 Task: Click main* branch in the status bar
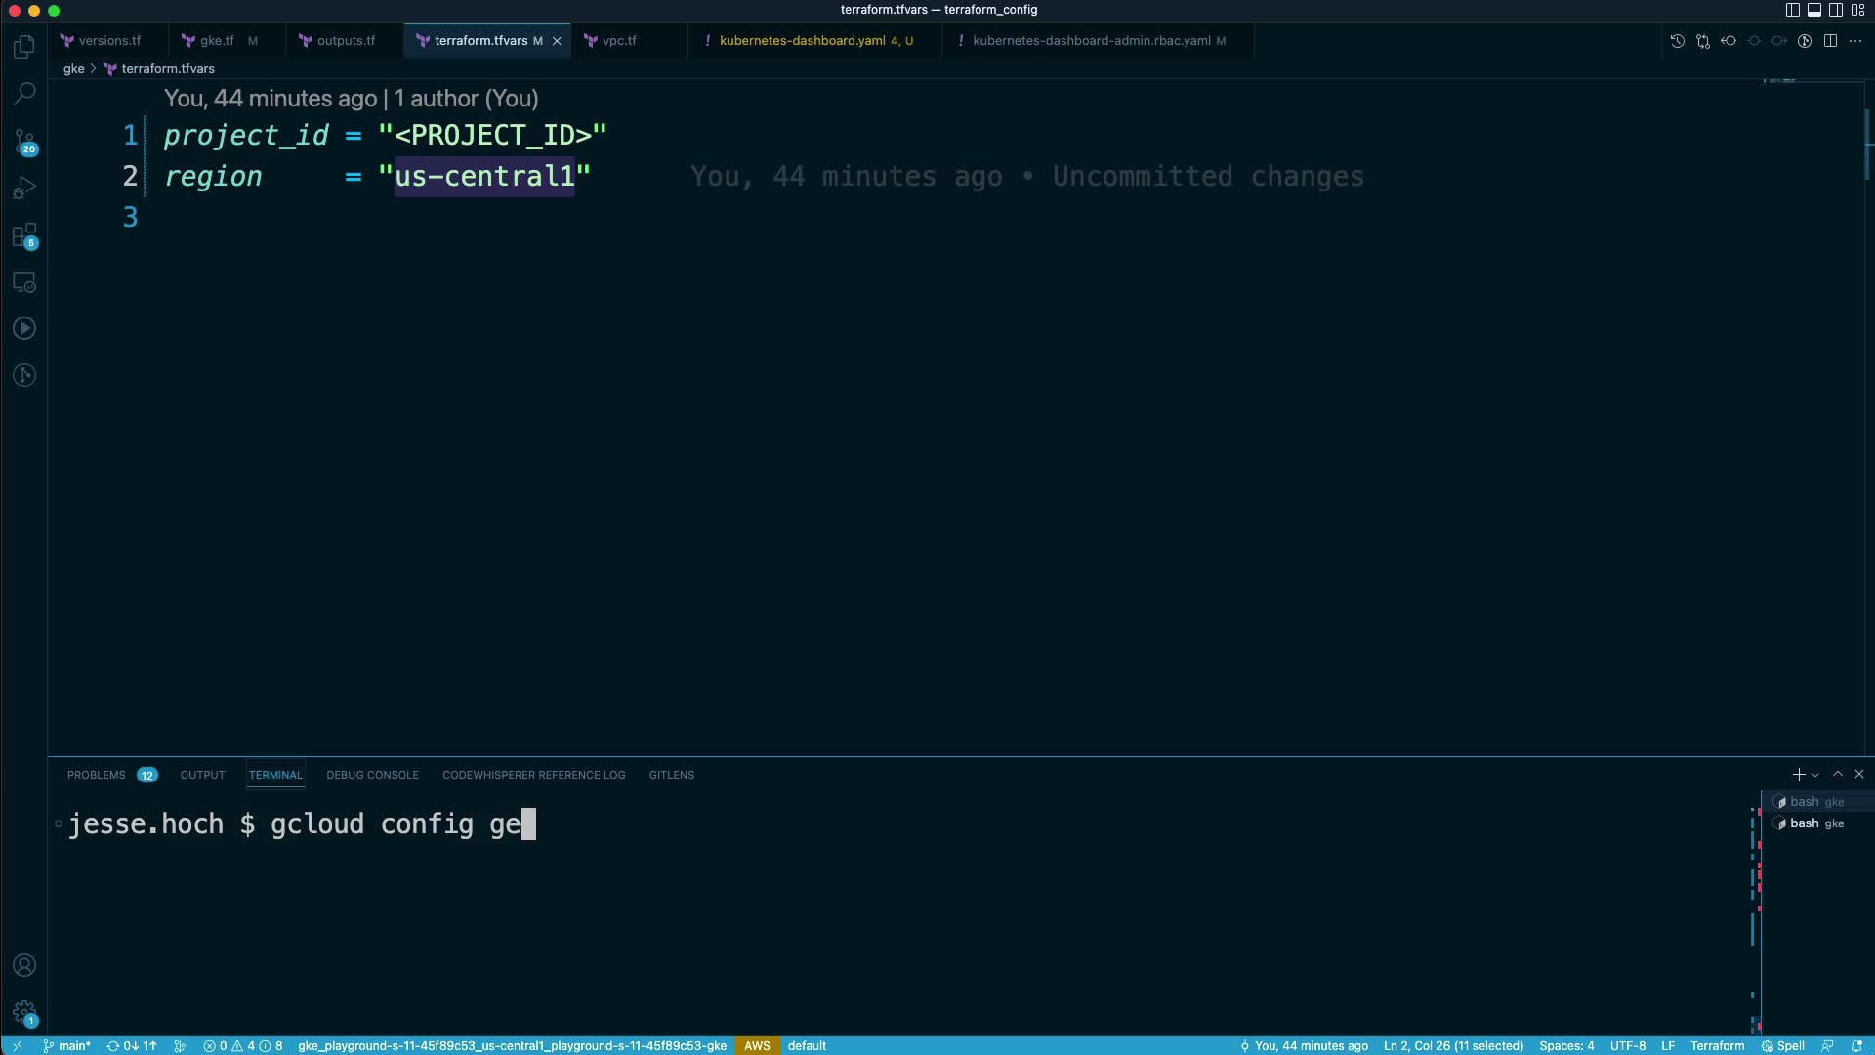click(x=66, y=1045)
